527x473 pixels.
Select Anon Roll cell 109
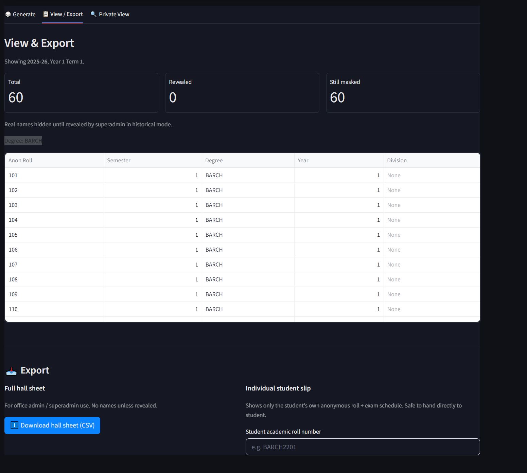(x=54, y=294)
